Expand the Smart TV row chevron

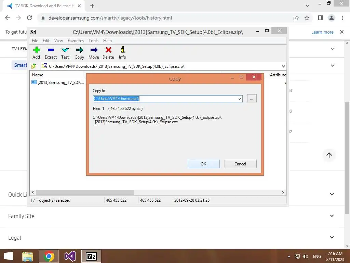coord(333,65)
